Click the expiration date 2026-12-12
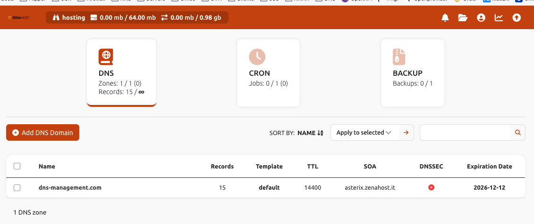534x224 pixels. 490,187
